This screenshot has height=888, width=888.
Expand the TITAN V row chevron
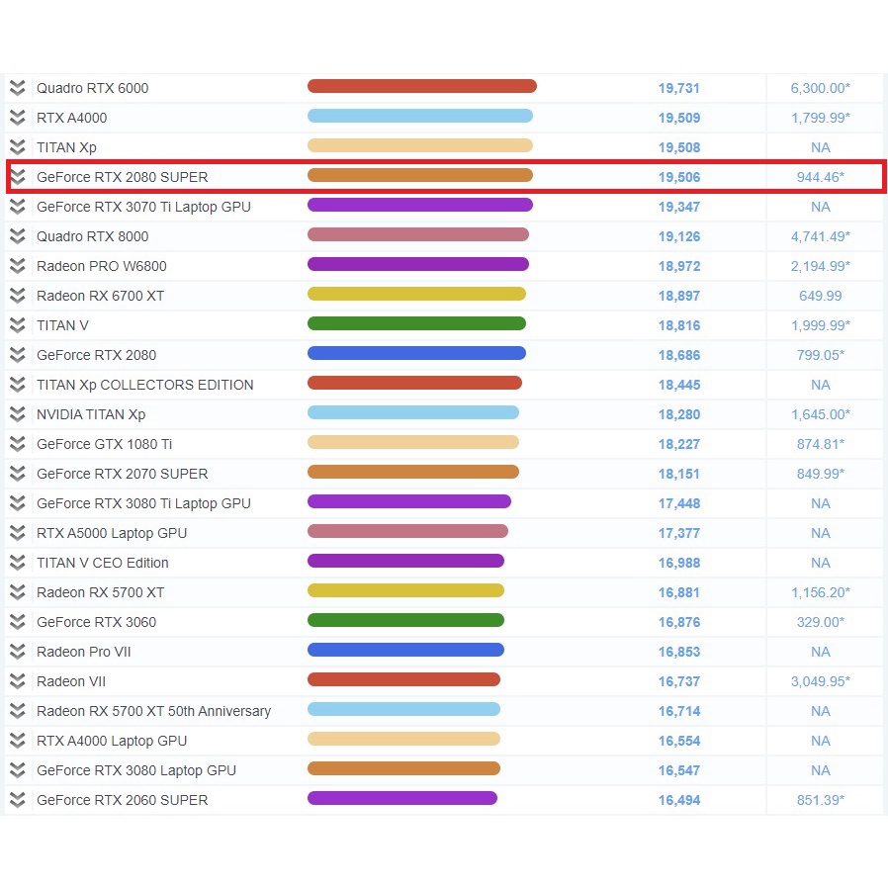coord(18,325)
